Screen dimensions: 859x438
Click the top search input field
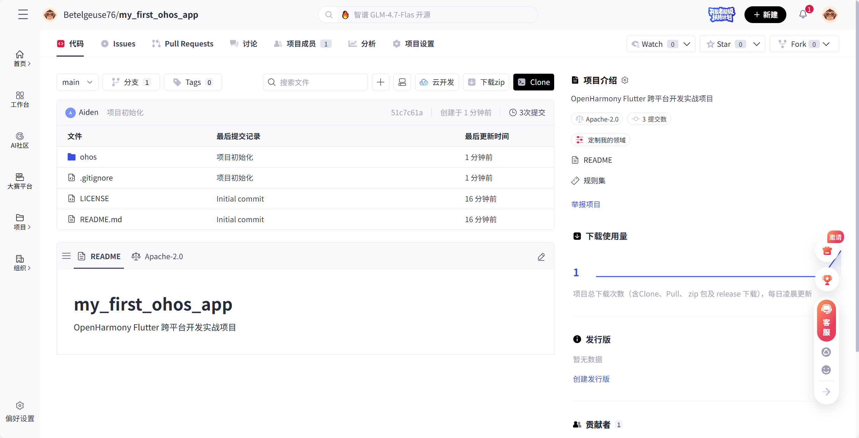(x=428, y=14)
